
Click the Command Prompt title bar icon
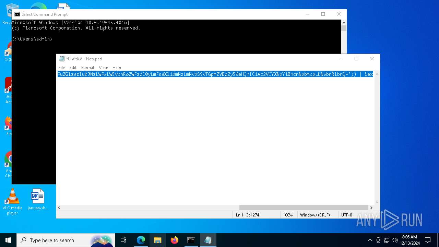tap(17, 14)
